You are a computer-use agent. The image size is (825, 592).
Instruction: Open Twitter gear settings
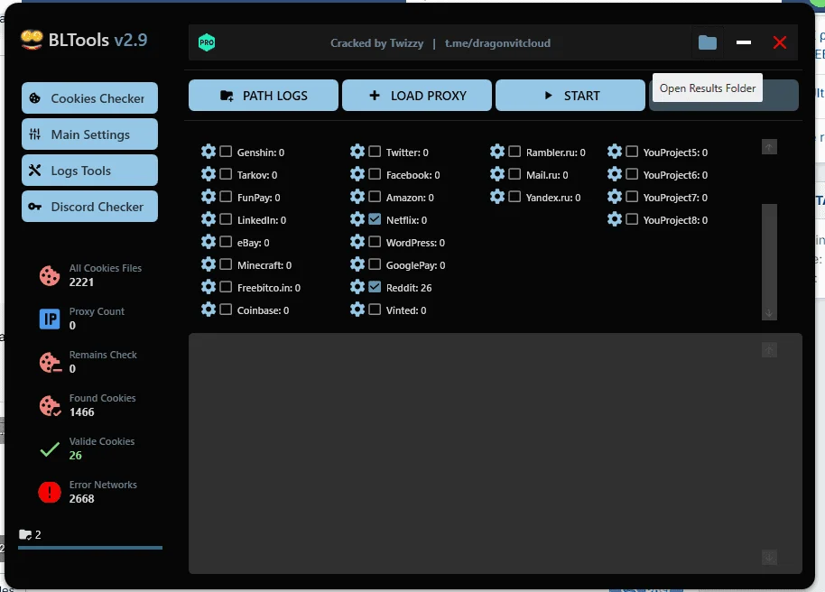pos(357,152)
